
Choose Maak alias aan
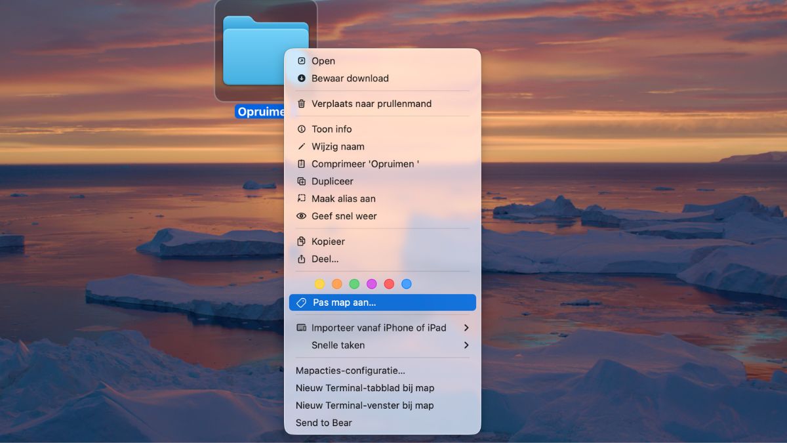pos(343,199)
